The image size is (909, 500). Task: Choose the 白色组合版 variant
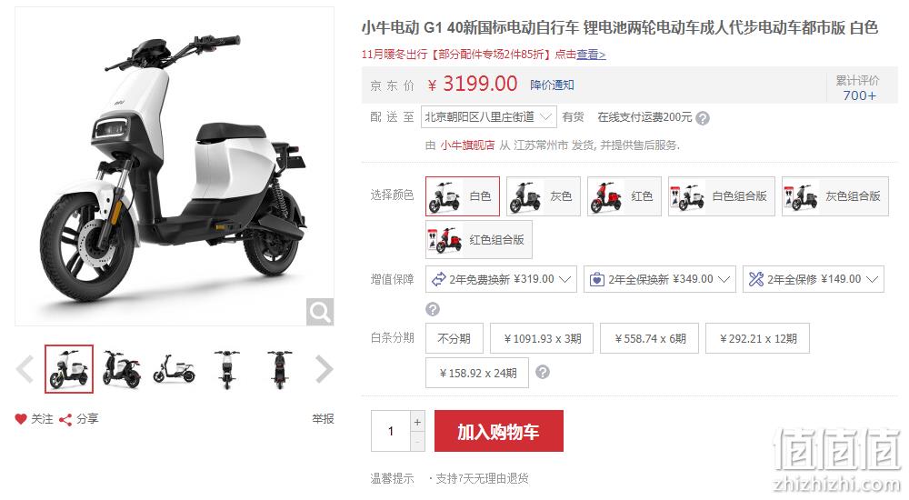(x=721, y=196)
